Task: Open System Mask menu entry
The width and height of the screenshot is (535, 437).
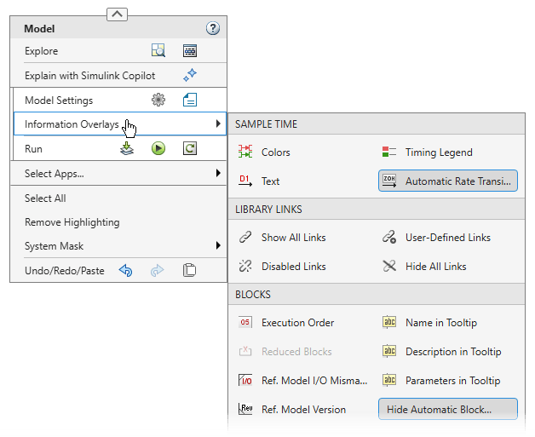Action: tap(118, 246)
